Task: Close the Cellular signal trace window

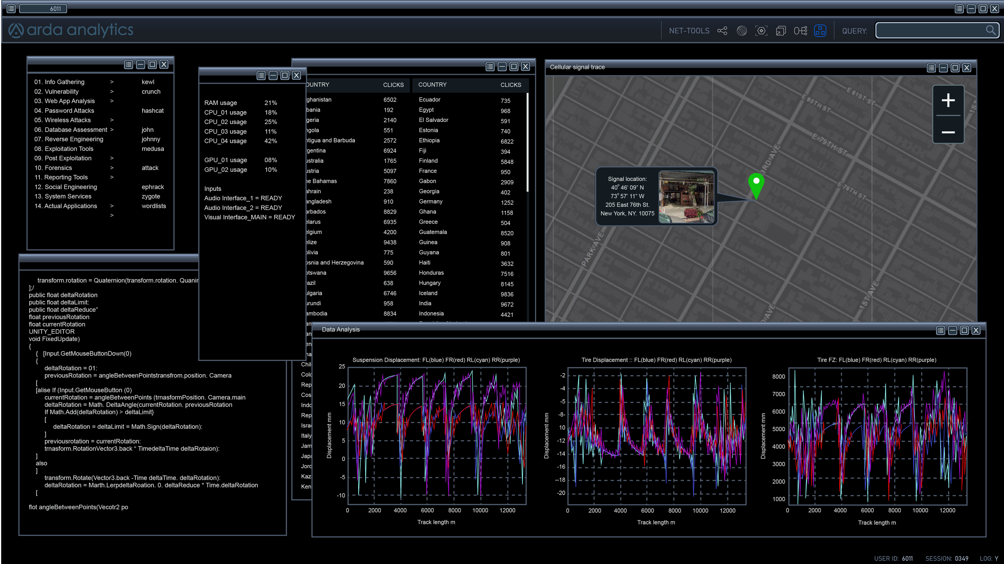Action: tap(967, 68)
